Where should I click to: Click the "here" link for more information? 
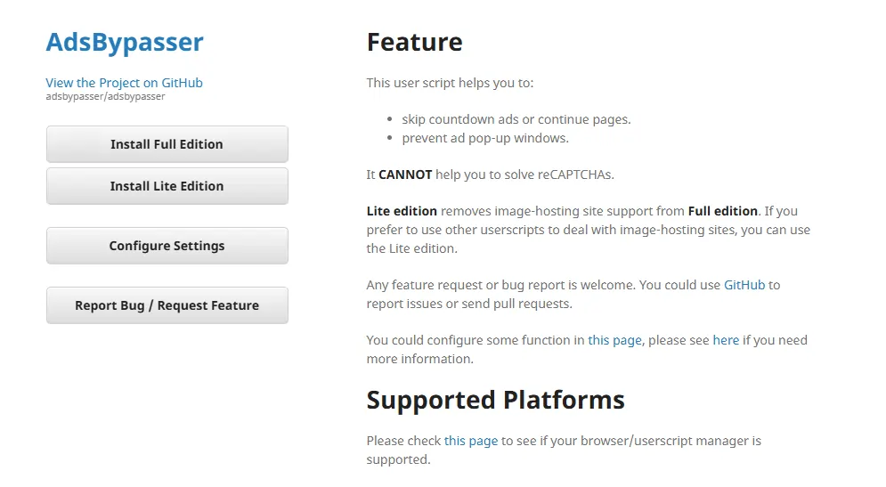[x=726, y=340]
